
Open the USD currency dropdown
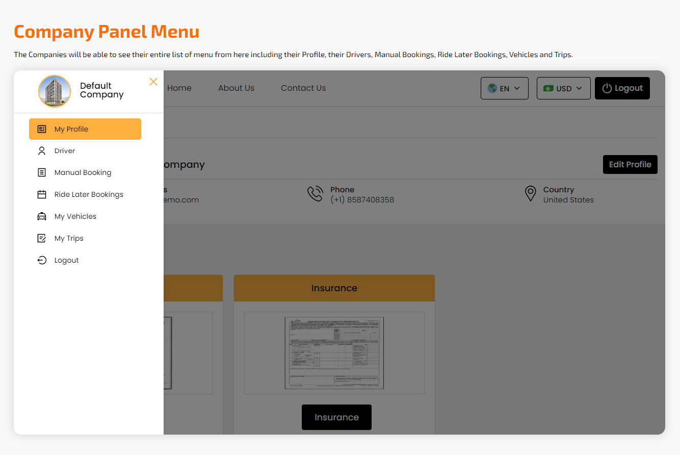click(x=564, y=88)
